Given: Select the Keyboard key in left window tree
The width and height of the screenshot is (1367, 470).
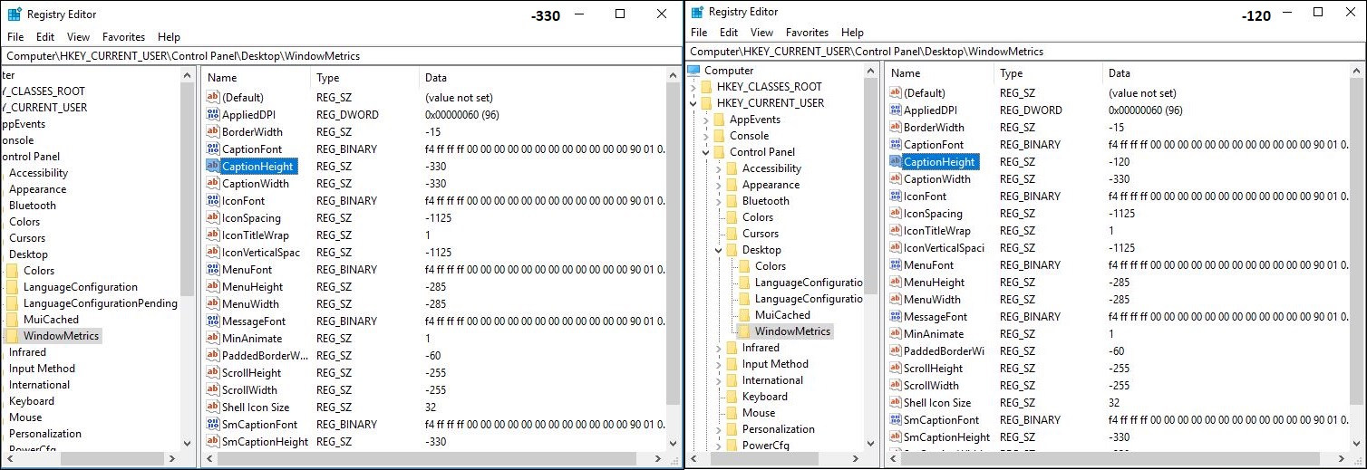Looking at the screenshot, I should [32, 400].
